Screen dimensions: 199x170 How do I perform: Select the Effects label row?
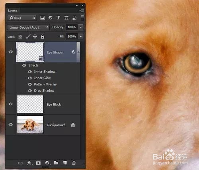tap(33, 65)
